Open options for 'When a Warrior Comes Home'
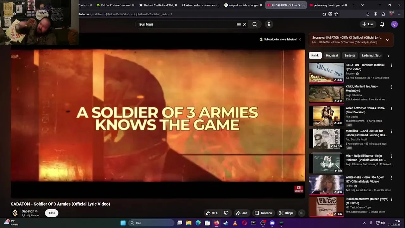The width and height of the screenshot is (405, 228). click(x=392, y=109)
